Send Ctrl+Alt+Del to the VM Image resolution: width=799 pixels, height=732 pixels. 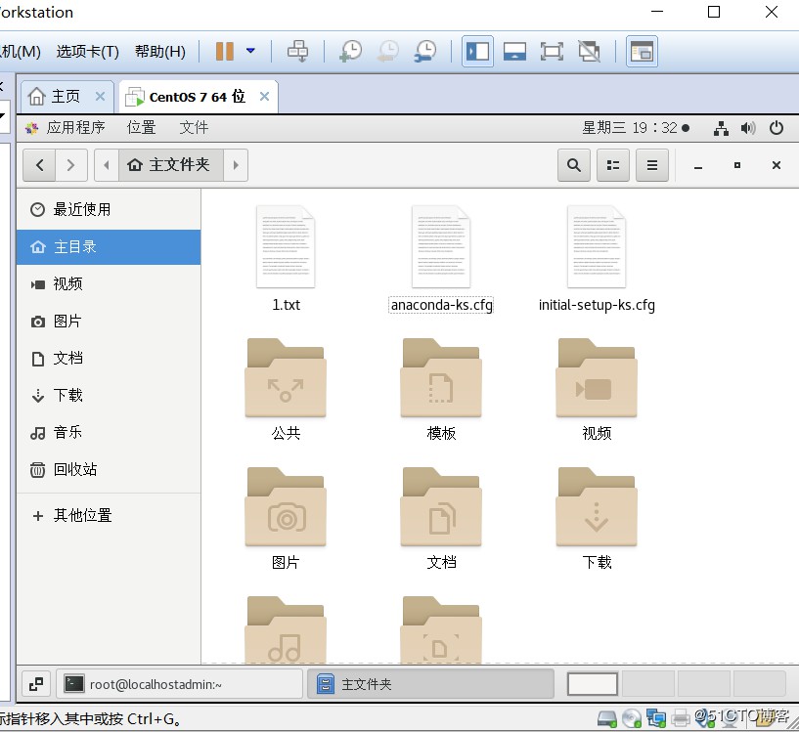(x=297, y=51)
